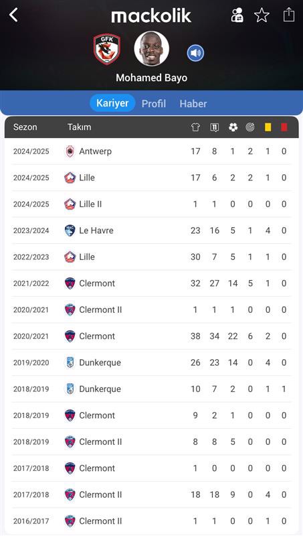
Task: Select the Kariyer tab
Action: (x=112, y=103)
